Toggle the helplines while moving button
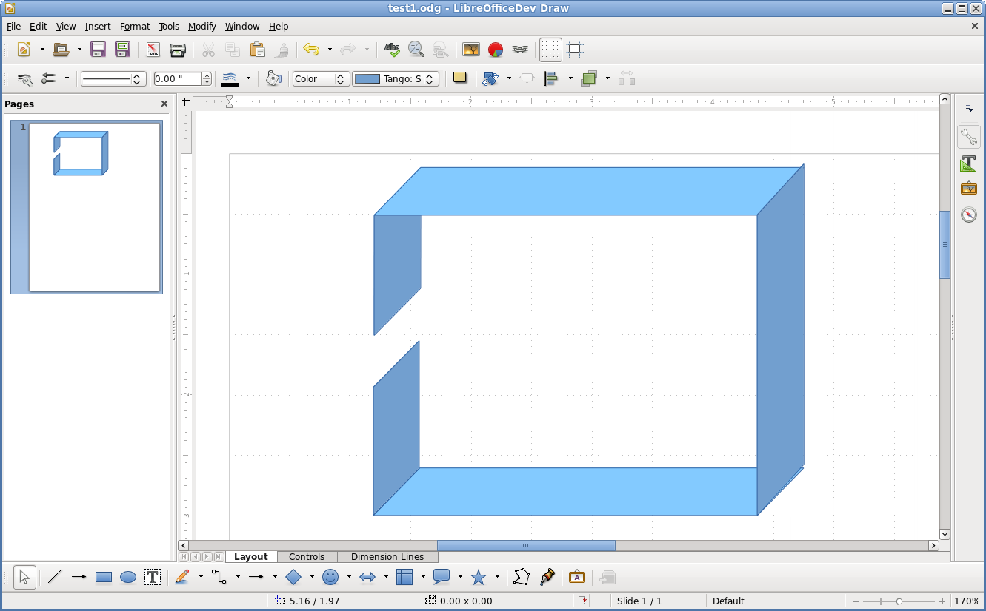986x611 pixels. click(x=575, y=50)
